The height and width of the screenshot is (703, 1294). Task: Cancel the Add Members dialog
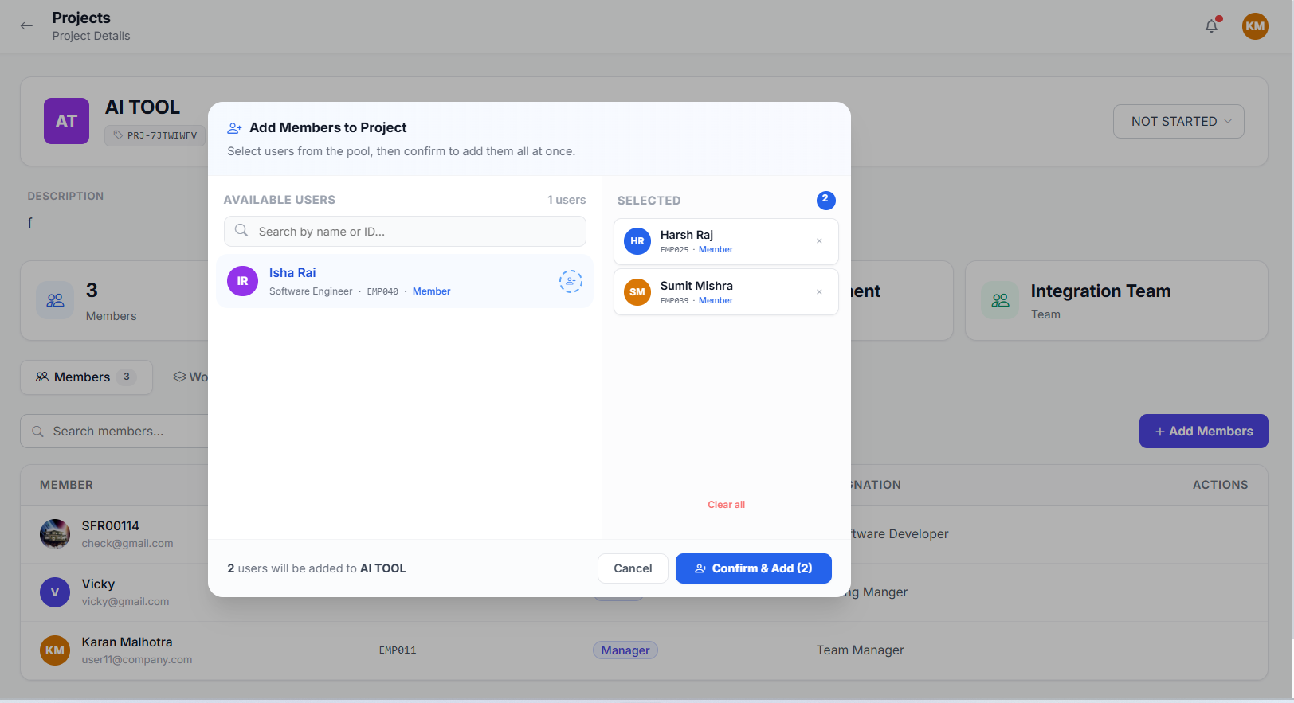point(633,568)
